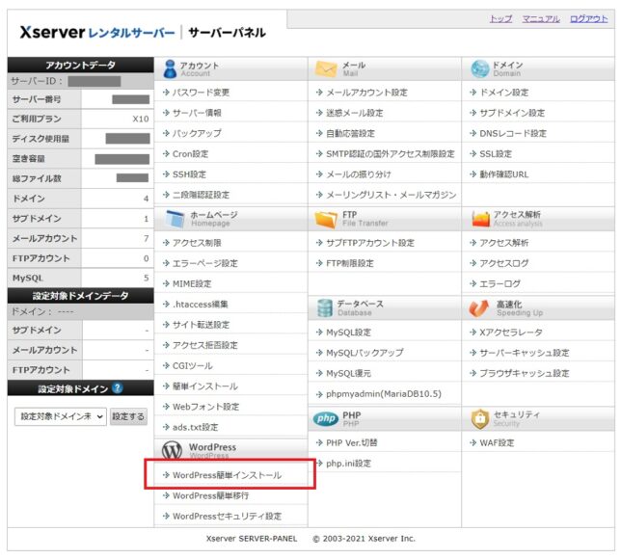
Task: Open Xアクセラレータ
Action: [510, 333]
